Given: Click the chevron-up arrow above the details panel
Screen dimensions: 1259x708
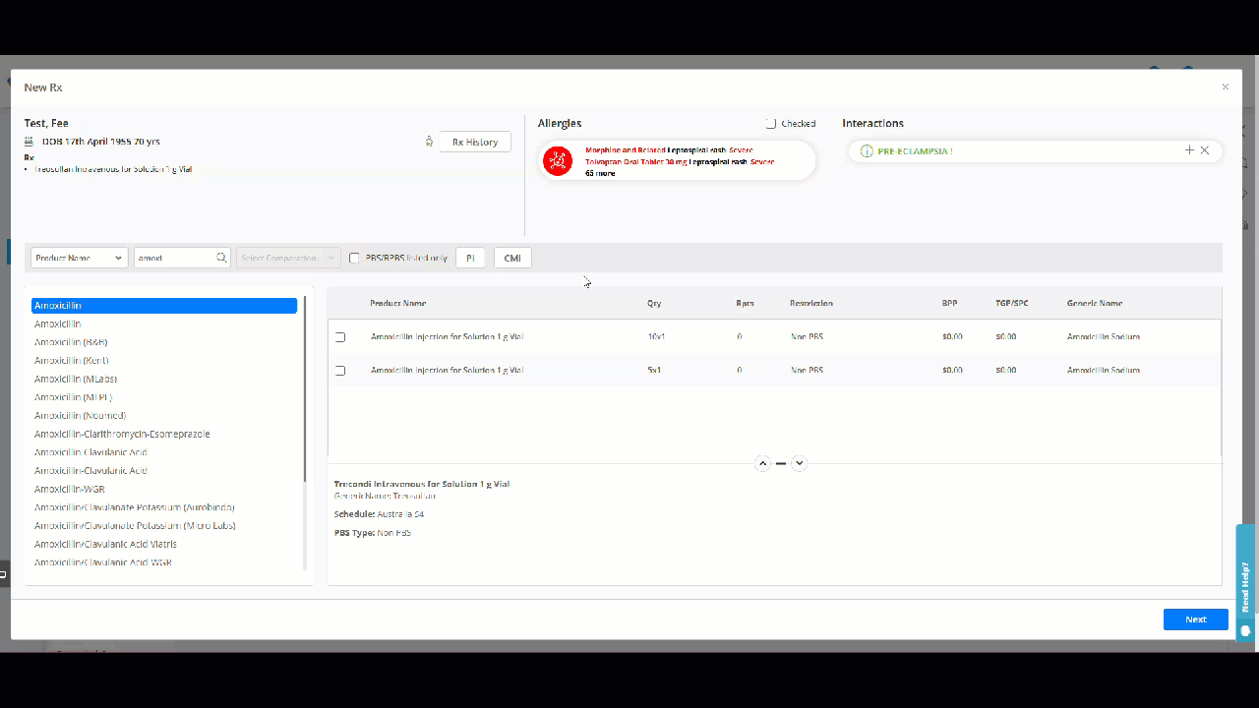Looking at the screenshot, I should click(762, 462).
